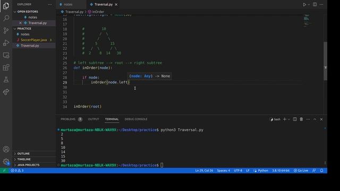Open remote window indicator in status bar

pyautogui.click(x=4, y=170)
